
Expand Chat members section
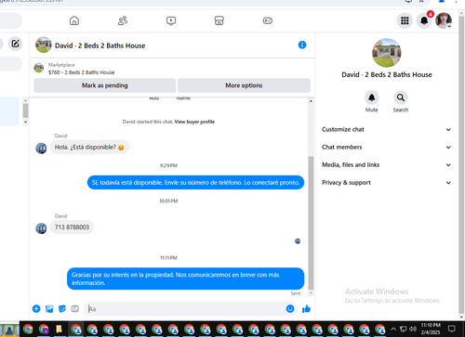click(386, 148)
